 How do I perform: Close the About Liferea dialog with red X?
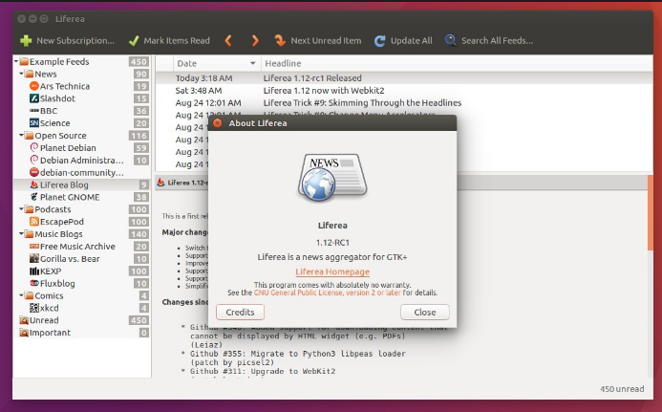[218, 123]
